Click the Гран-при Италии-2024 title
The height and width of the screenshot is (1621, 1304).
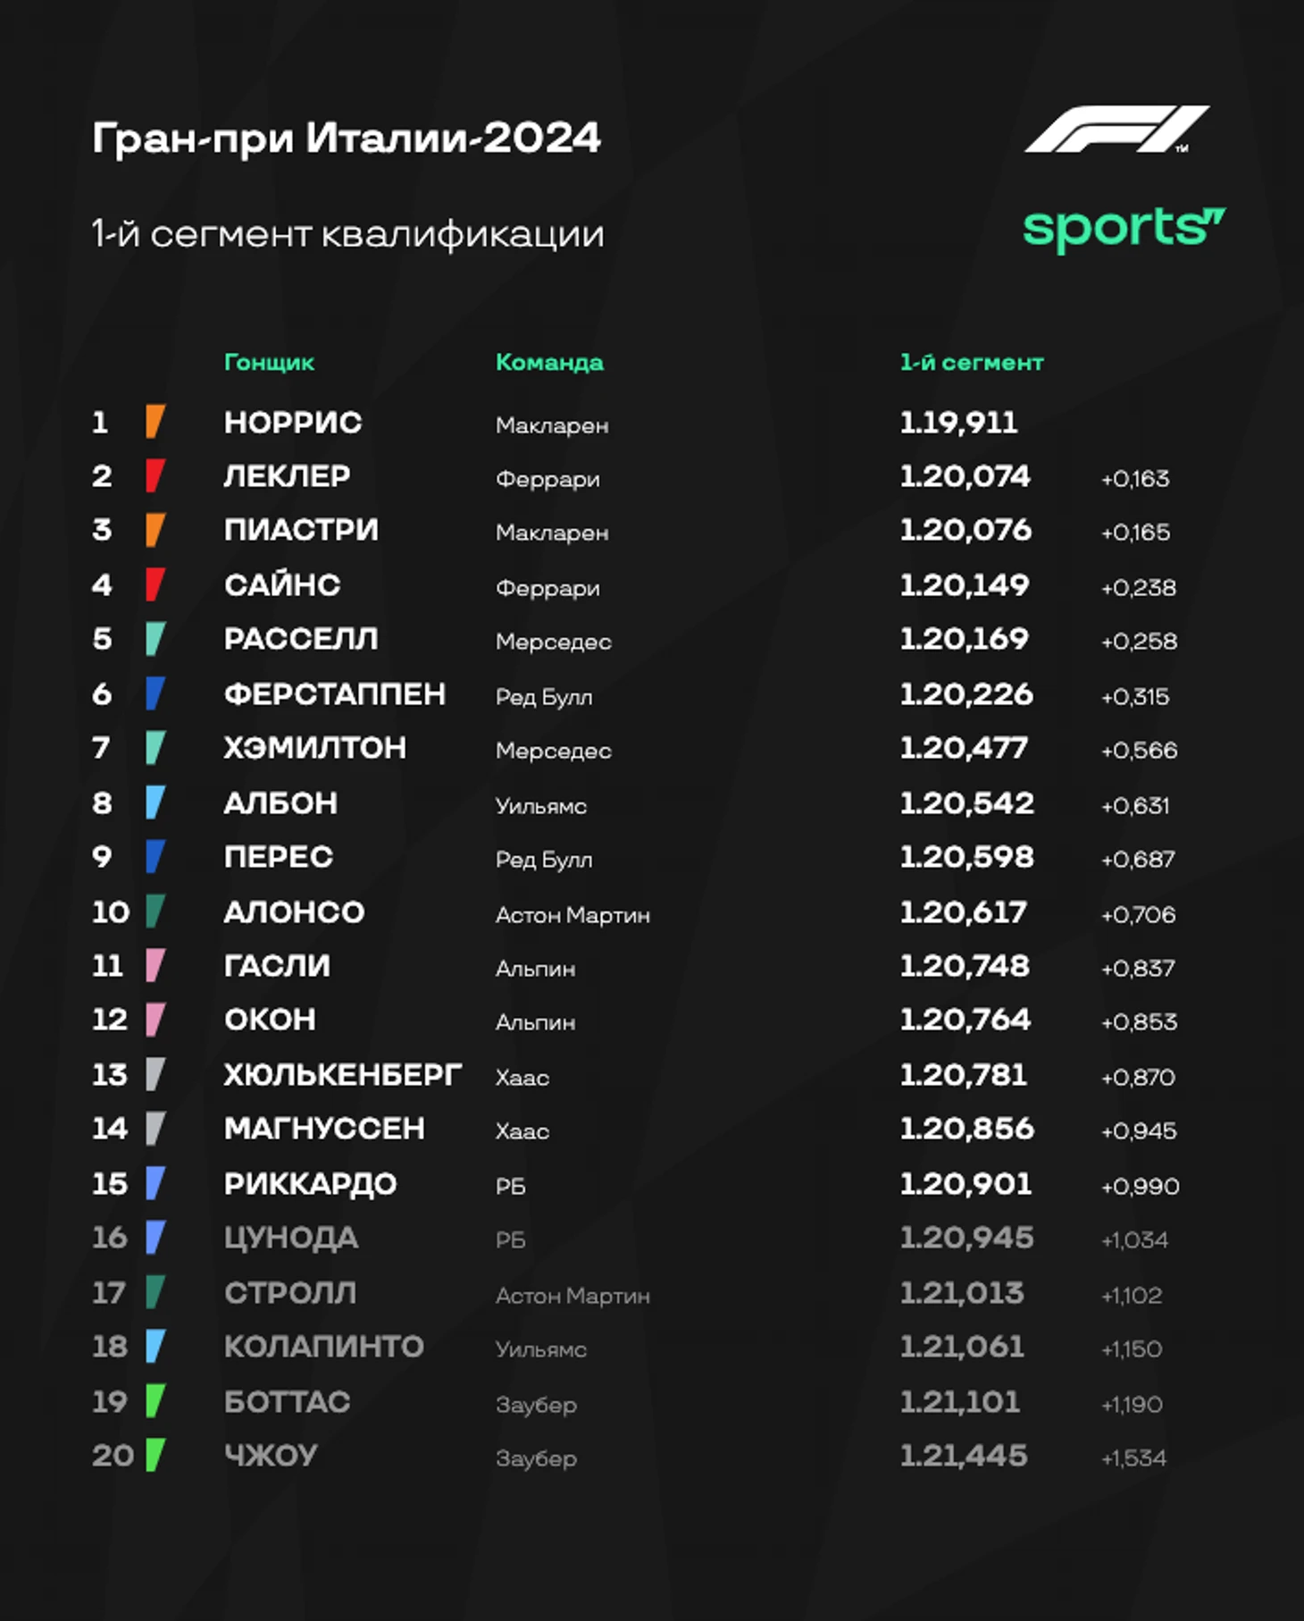click(x=347, y=139)
